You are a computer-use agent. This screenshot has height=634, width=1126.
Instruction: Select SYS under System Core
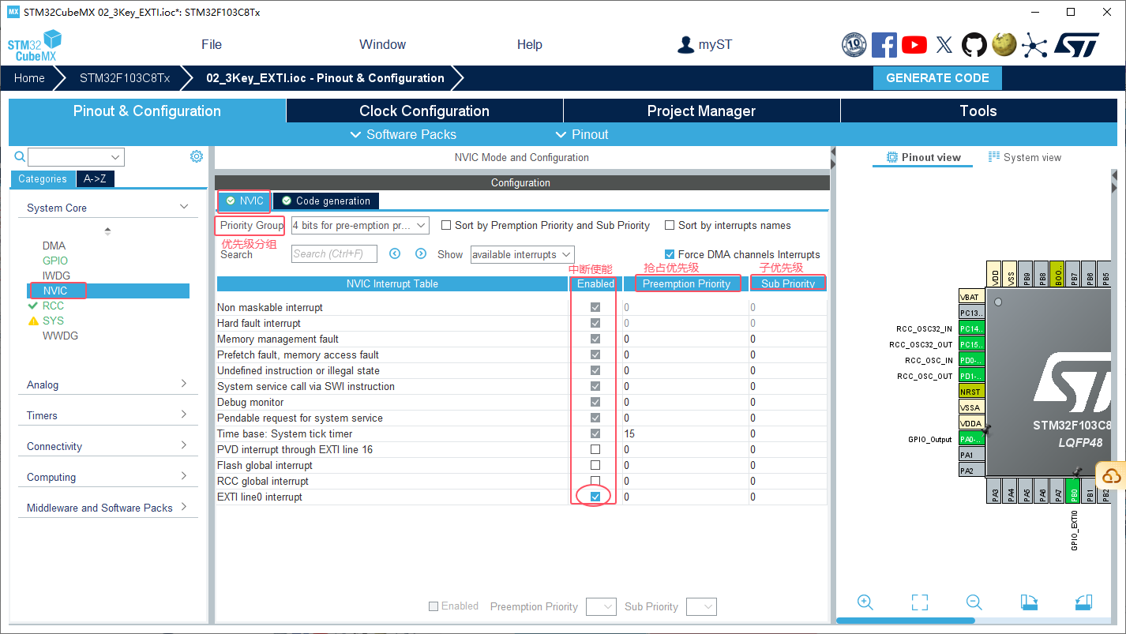coord(53,321)
